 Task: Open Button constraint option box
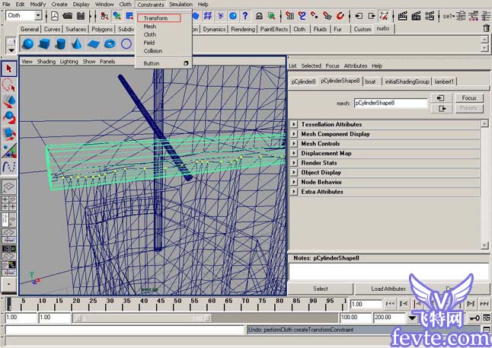(x=186, y=63)
